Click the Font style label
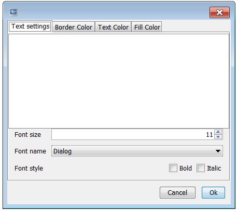 (29, 168)
